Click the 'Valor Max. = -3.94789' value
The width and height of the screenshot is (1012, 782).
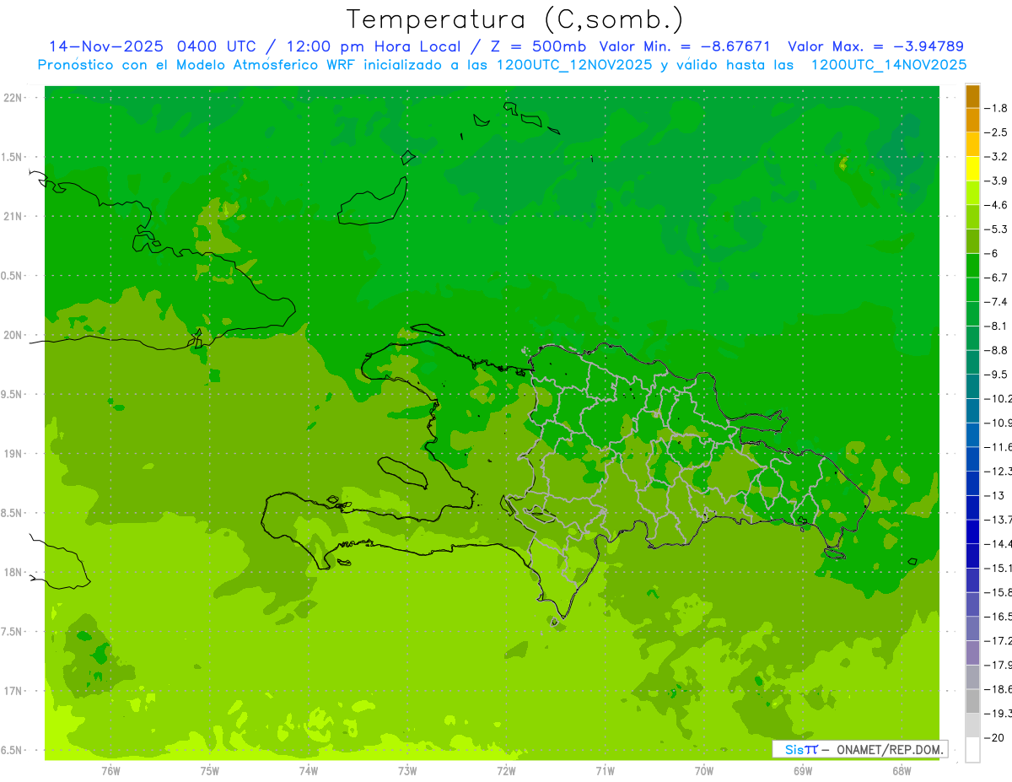[x=875, y=46]
